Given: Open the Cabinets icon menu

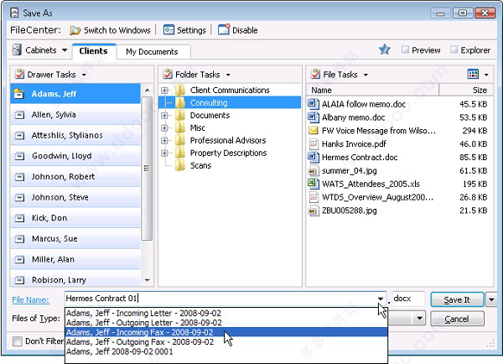Looking at the screenshot, I should point(17,50).
